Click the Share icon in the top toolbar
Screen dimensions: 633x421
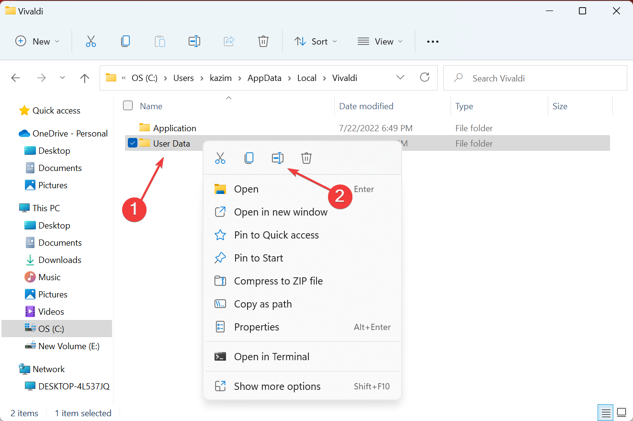(229, 41)
